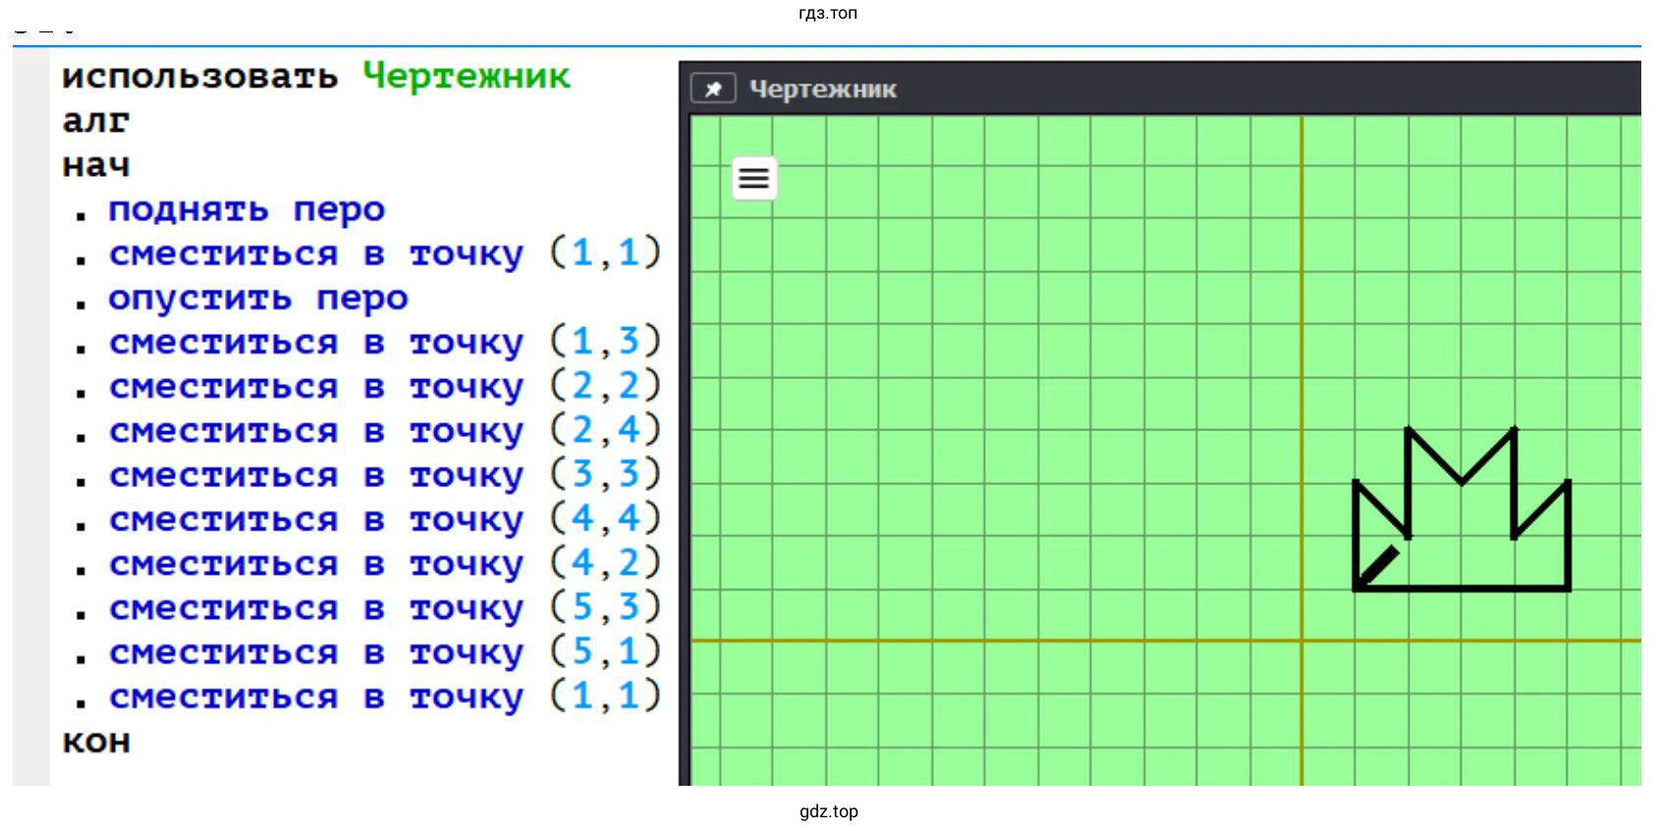Image resolution: width=1659 pixels, height=831 pixels.
Task: Click the 'опустить перо' command line
Action: [x=257, y=298]
